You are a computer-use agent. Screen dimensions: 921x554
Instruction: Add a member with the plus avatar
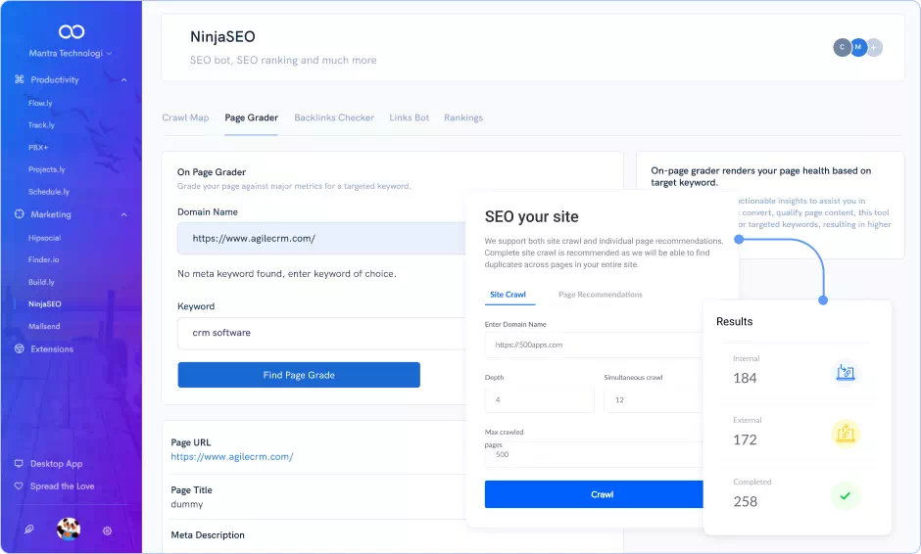pos(874,48)
